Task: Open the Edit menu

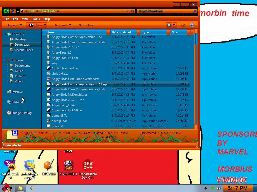Action: tap(15, 19)
